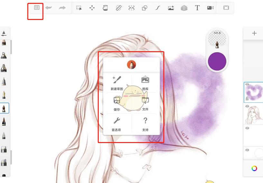
Task: Open the color wheel editor icon
Action: pos(254,168)
